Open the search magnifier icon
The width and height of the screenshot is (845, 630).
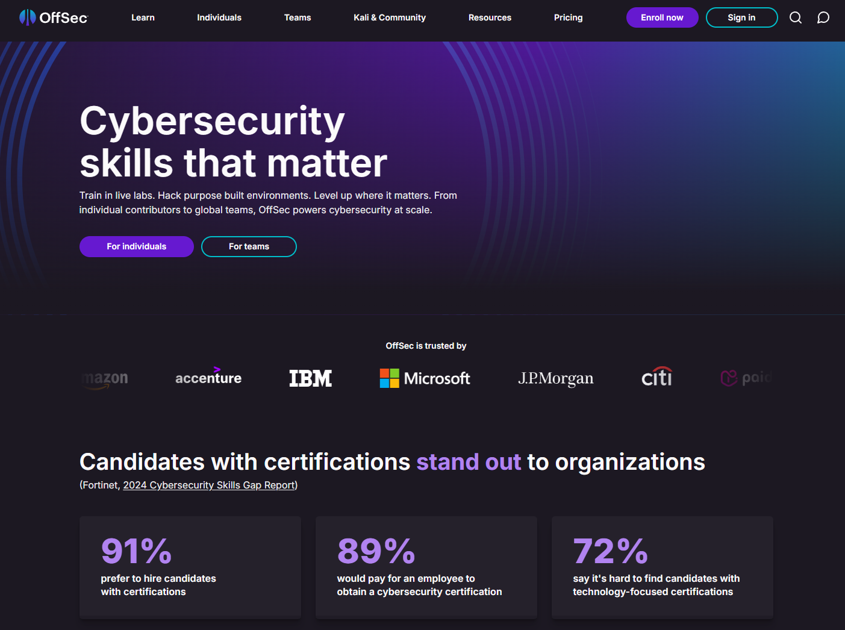796,17
